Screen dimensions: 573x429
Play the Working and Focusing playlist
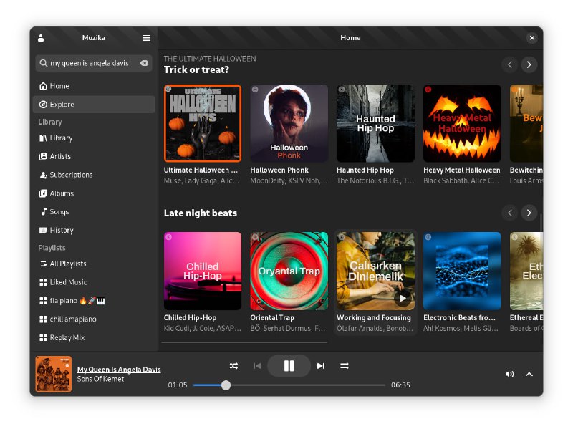(403, 298)
